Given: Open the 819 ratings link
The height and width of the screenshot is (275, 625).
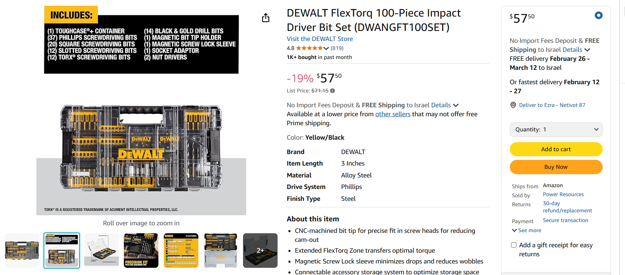Looking at the screenshot, I should click(337, 48).
